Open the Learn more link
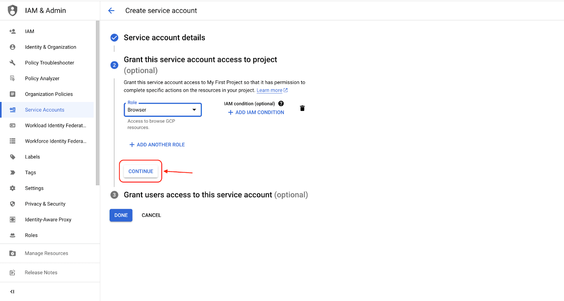 coord(270,90)
